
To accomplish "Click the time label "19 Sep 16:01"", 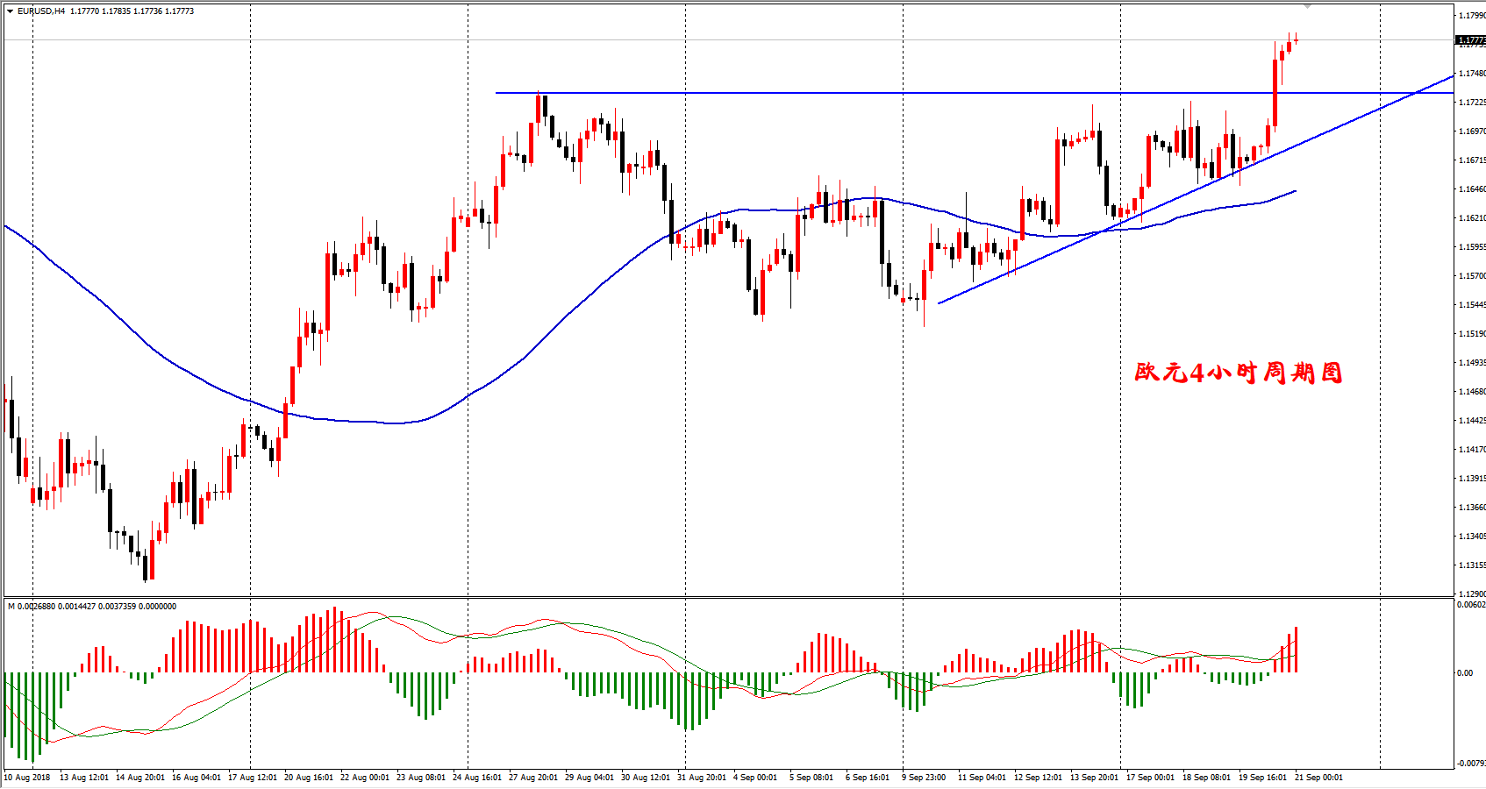I will pos(1263,778).
